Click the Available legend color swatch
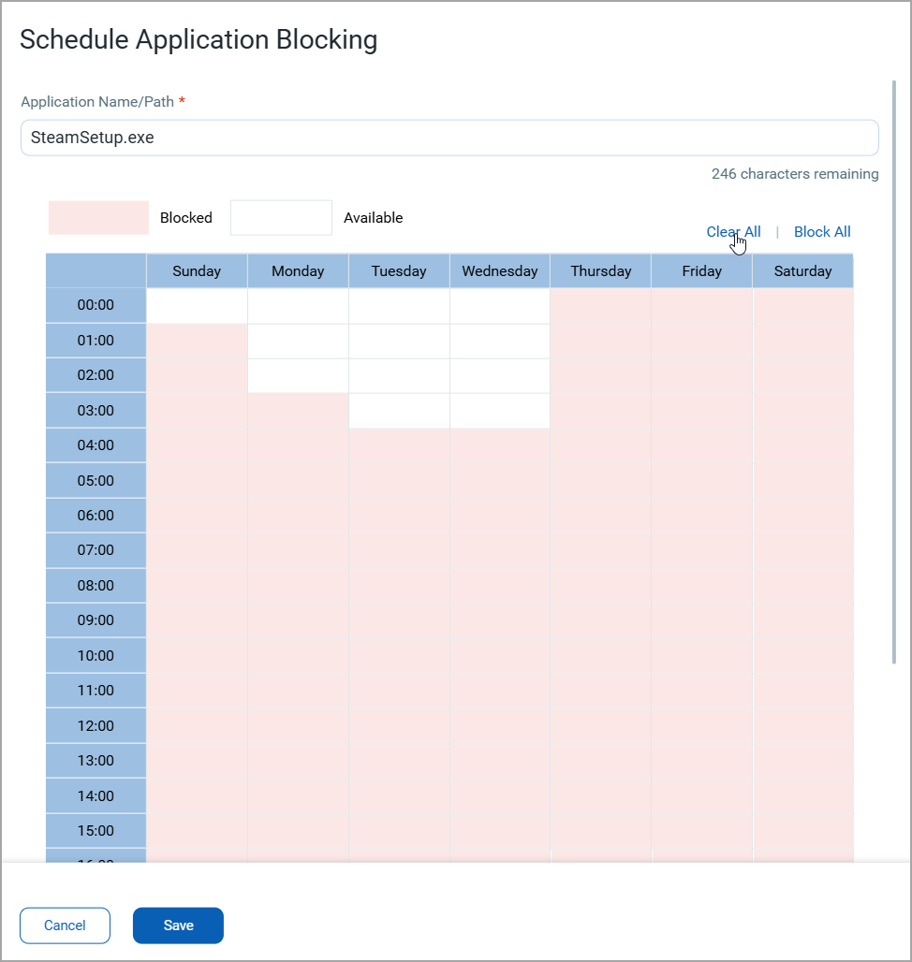 [x=281, y=218]
